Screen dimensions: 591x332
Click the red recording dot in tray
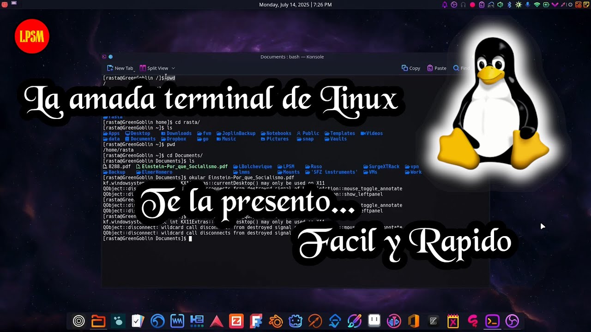pos(472,5)
